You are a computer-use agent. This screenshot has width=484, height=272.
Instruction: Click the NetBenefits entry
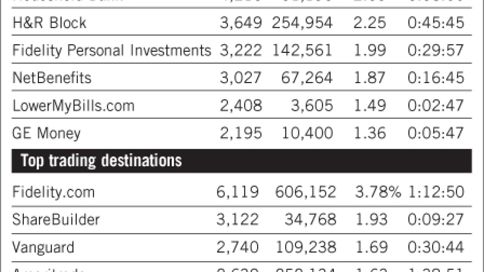[52, 78]
